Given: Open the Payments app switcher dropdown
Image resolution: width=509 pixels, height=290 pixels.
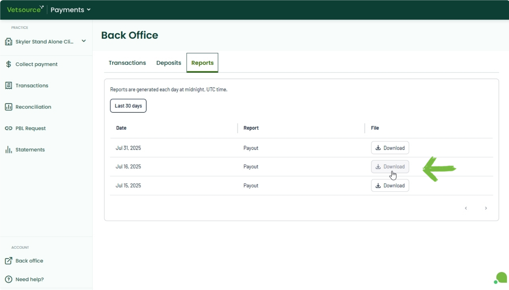Looking at the screenshot, I should [x=70, y=10].
